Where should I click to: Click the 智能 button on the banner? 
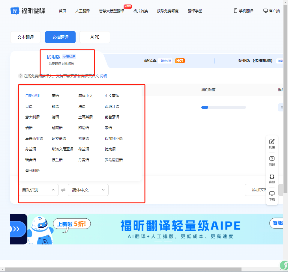coord(276,223)
